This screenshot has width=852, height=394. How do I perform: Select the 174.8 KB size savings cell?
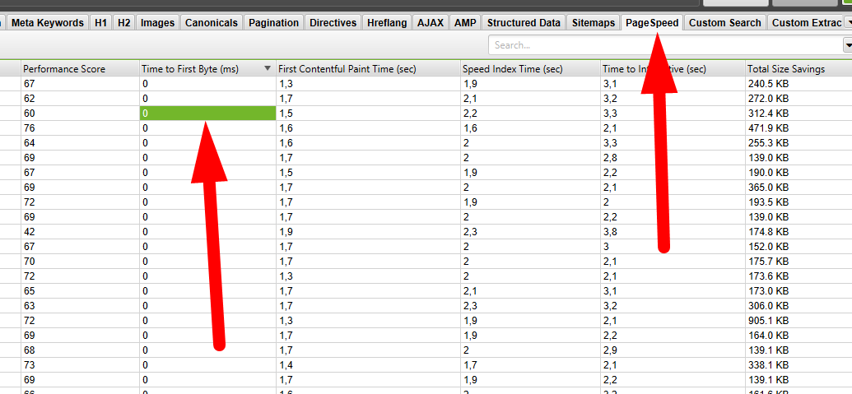pos(798,232)
